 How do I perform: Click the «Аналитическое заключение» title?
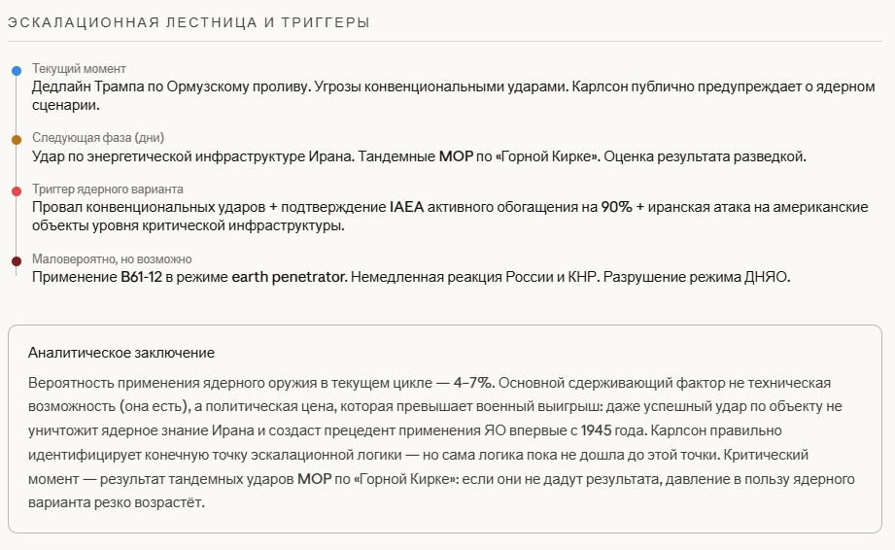[121, 353]
